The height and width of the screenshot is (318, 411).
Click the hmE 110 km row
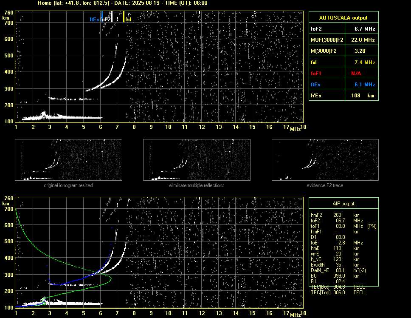(335, 248)
